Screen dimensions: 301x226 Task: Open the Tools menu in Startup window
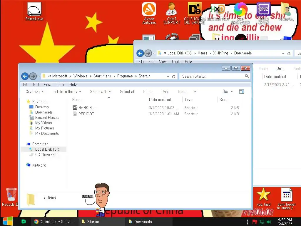(61, 84)
